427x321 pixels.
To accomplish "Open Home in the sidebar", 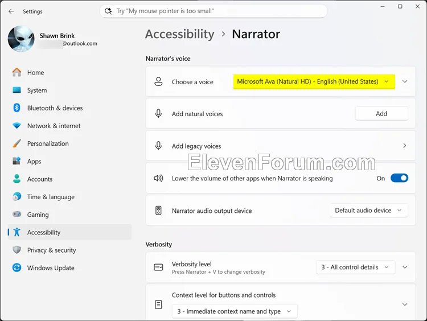I will (69, 72).
